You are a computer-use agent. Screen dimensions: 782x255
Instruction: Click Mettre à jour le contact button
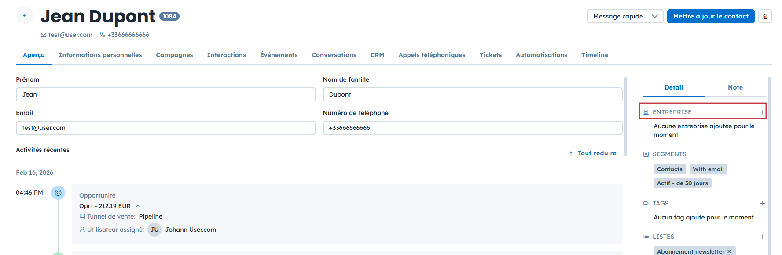(x=711, y=16)
